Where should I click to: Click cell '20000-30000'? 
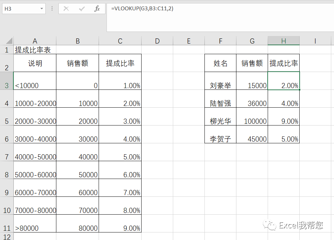coord(35,117)
